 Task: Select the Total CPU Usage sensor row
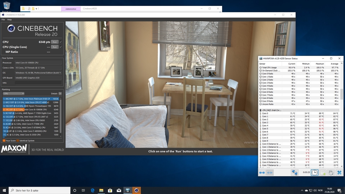(299, 67)
